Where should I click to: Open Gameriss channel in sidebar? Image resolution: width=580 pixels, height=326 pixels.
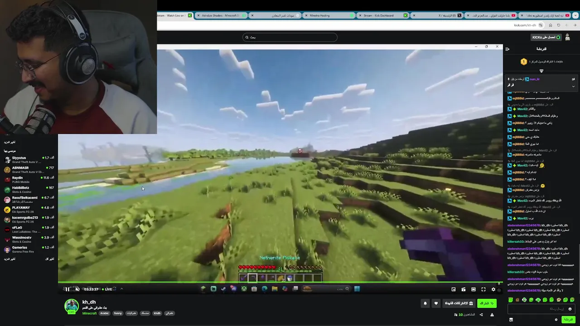tap(29, 249)
